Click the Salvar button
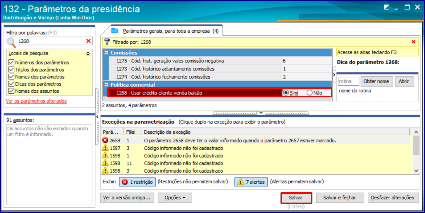Viewport: 425px width, 213px height. [x=296, y=198]
